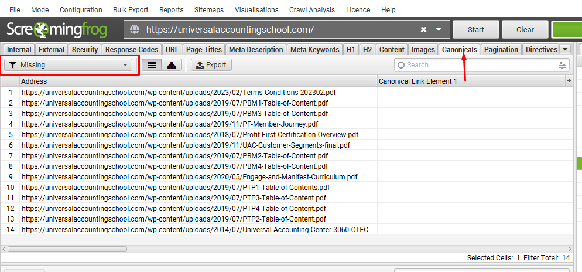Switch to the Directives tab
This screenshot has width=582, height=272.
click(x=542, y=49)
